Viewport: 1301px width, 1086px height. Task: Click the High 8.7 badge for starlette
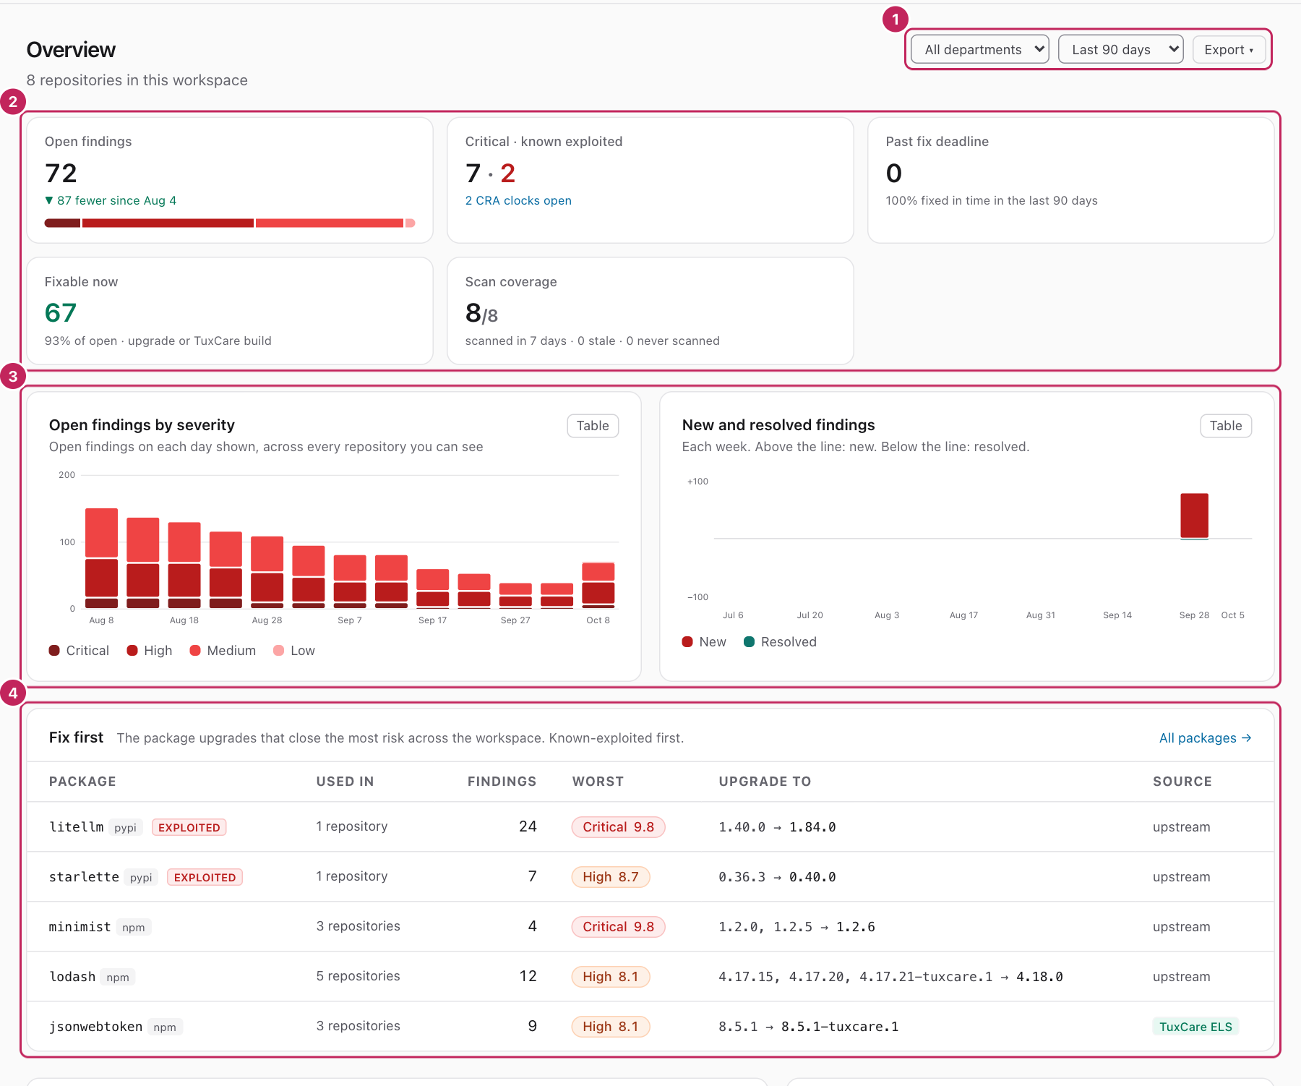tap(611, 876)
